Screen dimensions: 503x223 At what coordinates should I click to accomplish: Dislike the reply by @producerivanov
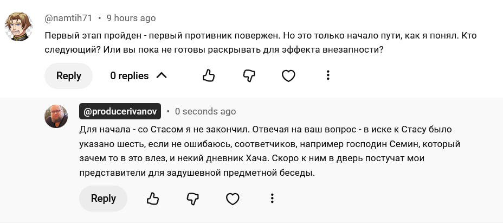point(192,199)
